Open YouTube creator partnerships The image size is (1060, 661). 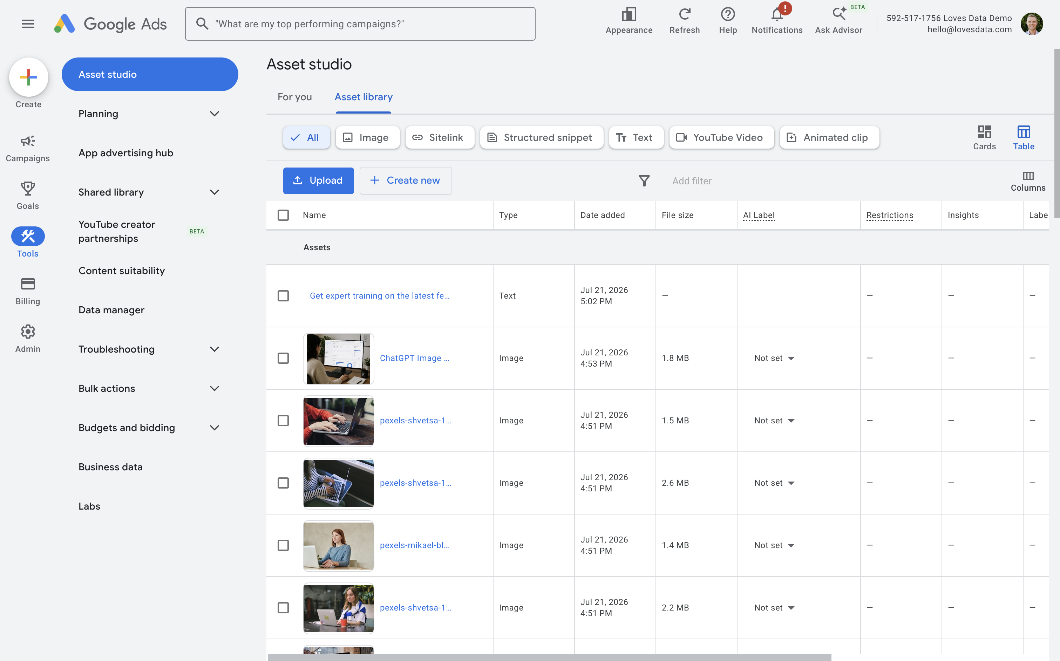pyautogui.click(x=117, y=232)
